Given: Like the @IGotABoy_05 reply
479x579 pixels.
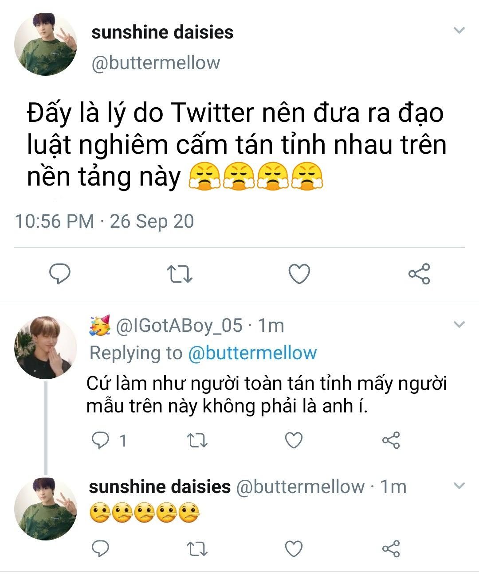Looking at the screenshot, I should (x=293, y=440).
